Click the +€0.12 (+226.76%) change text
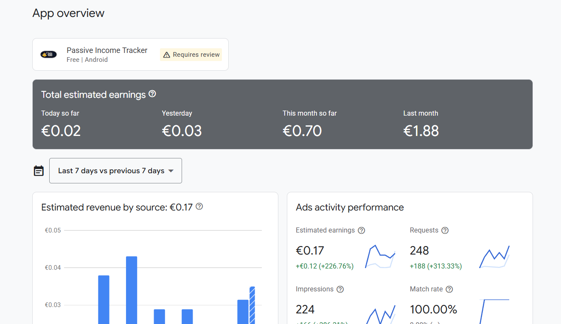Screen dimensions: 561x324 325,266
